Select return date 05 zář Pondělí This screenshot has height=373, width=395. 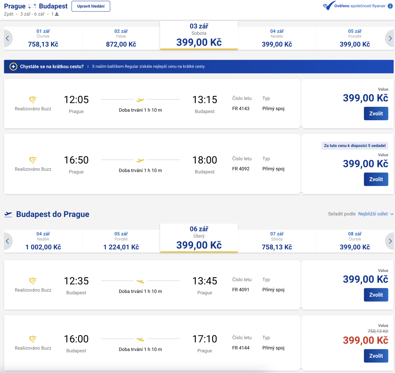[x=121, y=241]
